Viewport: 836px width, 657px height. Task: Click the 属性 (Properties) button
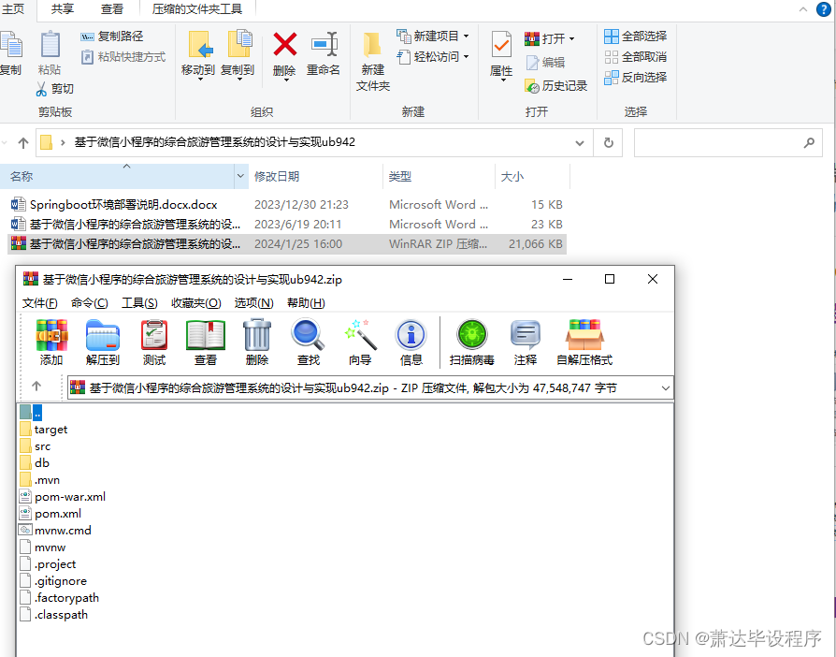pyautogui.click(x=501, y=51)
